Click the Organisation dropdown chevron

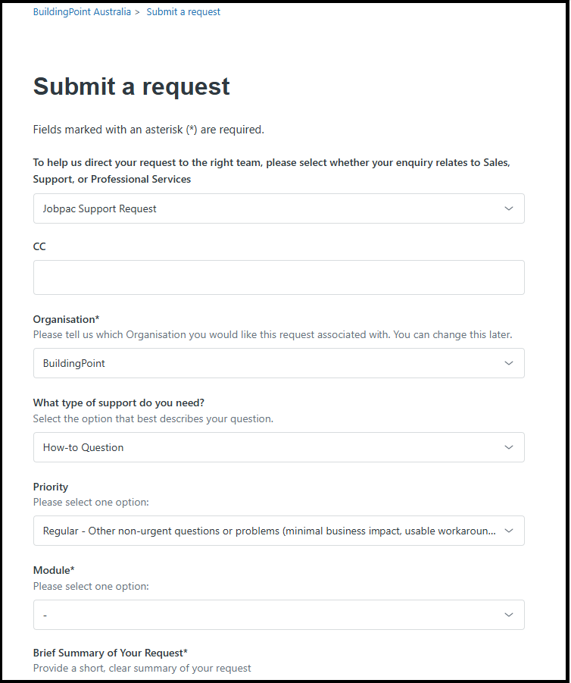(509, 363)
